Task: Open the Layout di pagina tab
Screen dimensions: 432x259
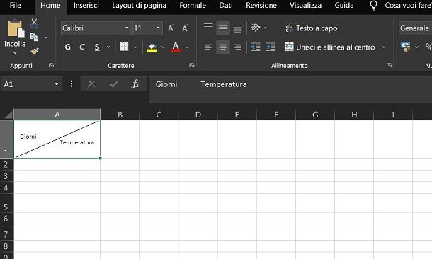Action: [139, 5]
